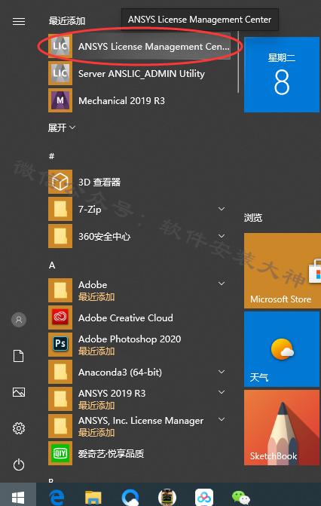
Task: Launch the 爱奇艺 app
Action: 139,453
